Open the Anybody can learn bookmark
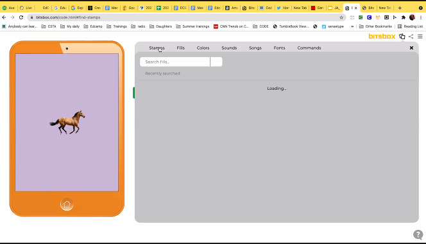This screenshot has width=426, height=244. 19,26
